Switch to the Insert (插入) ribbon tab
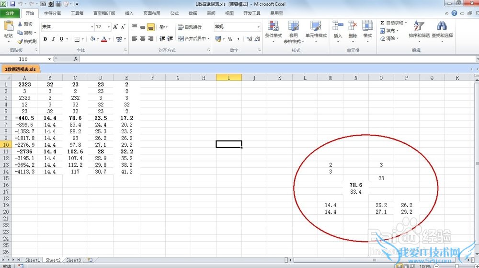479x268 pixels. (x=129, y=13)
